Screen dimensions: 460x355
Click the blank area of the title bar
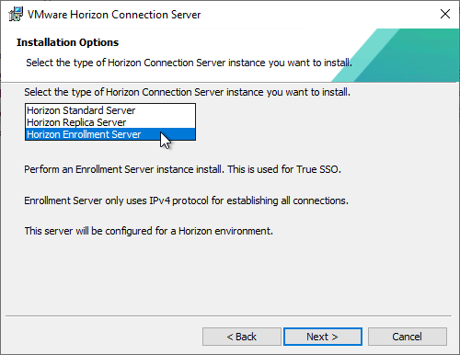[x=319, y=15]
